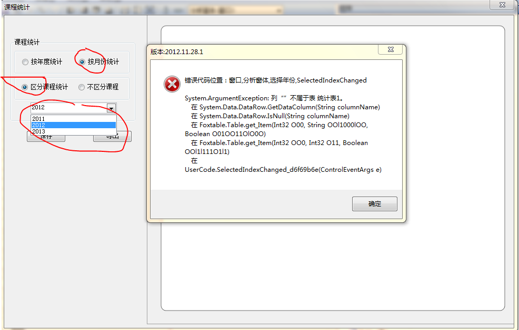519x330 pixels.
Task: Click the year text field showing 2012
Action: (x=69, y=108)
